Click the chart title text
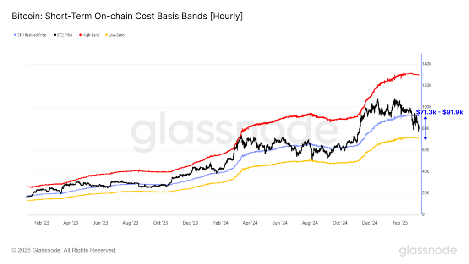The height and width of the screenshot is (264, 469). click(127, 16)
